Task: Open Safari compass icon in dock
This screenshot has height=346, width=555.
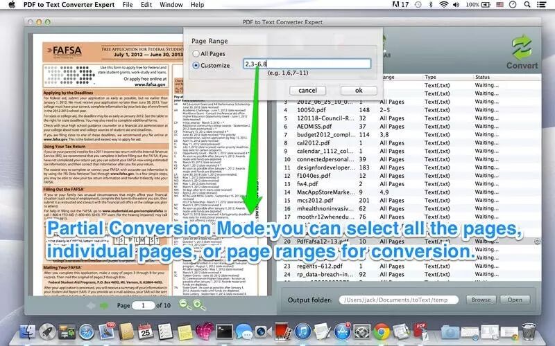Action: click(x=86, y=332)
